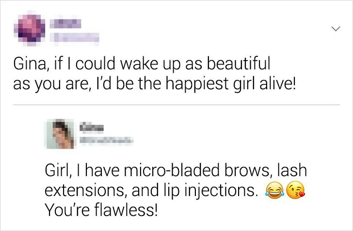This screenshot has width=353, height=231.
Task: Click the divider line between post and reply
Action: [x=176, y=104]
